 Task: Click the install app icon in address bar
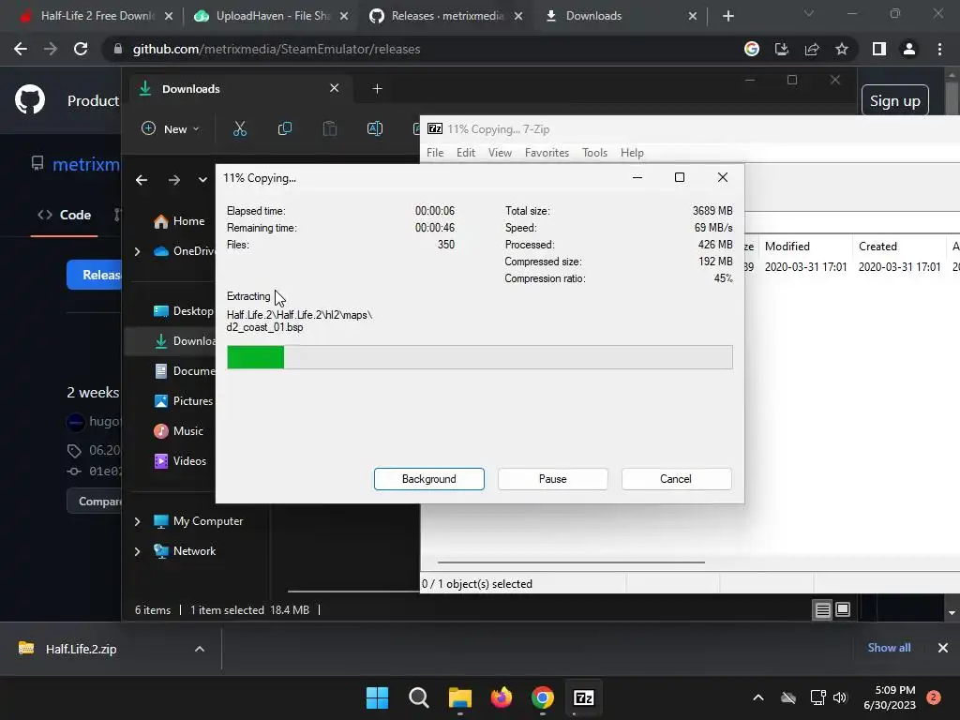pos(782,49)
